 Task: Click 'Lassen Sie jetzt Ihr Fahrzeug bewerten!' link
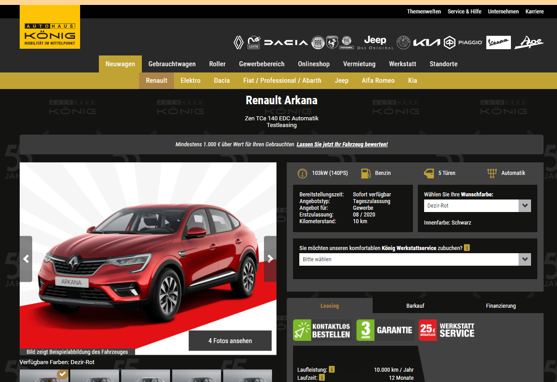click(x=342, y=144)
